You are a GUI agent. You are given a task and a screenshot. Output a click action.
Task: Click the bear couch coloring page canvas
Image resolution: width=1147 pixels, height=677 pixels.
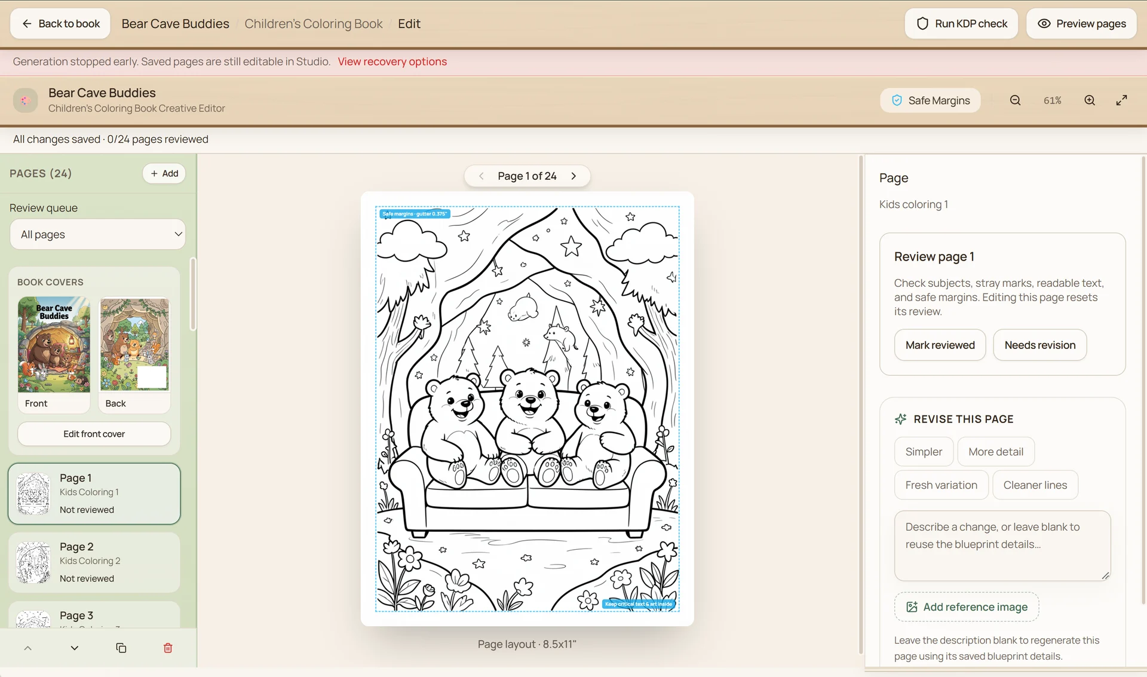pyautogui.click(x=527, y=409)
